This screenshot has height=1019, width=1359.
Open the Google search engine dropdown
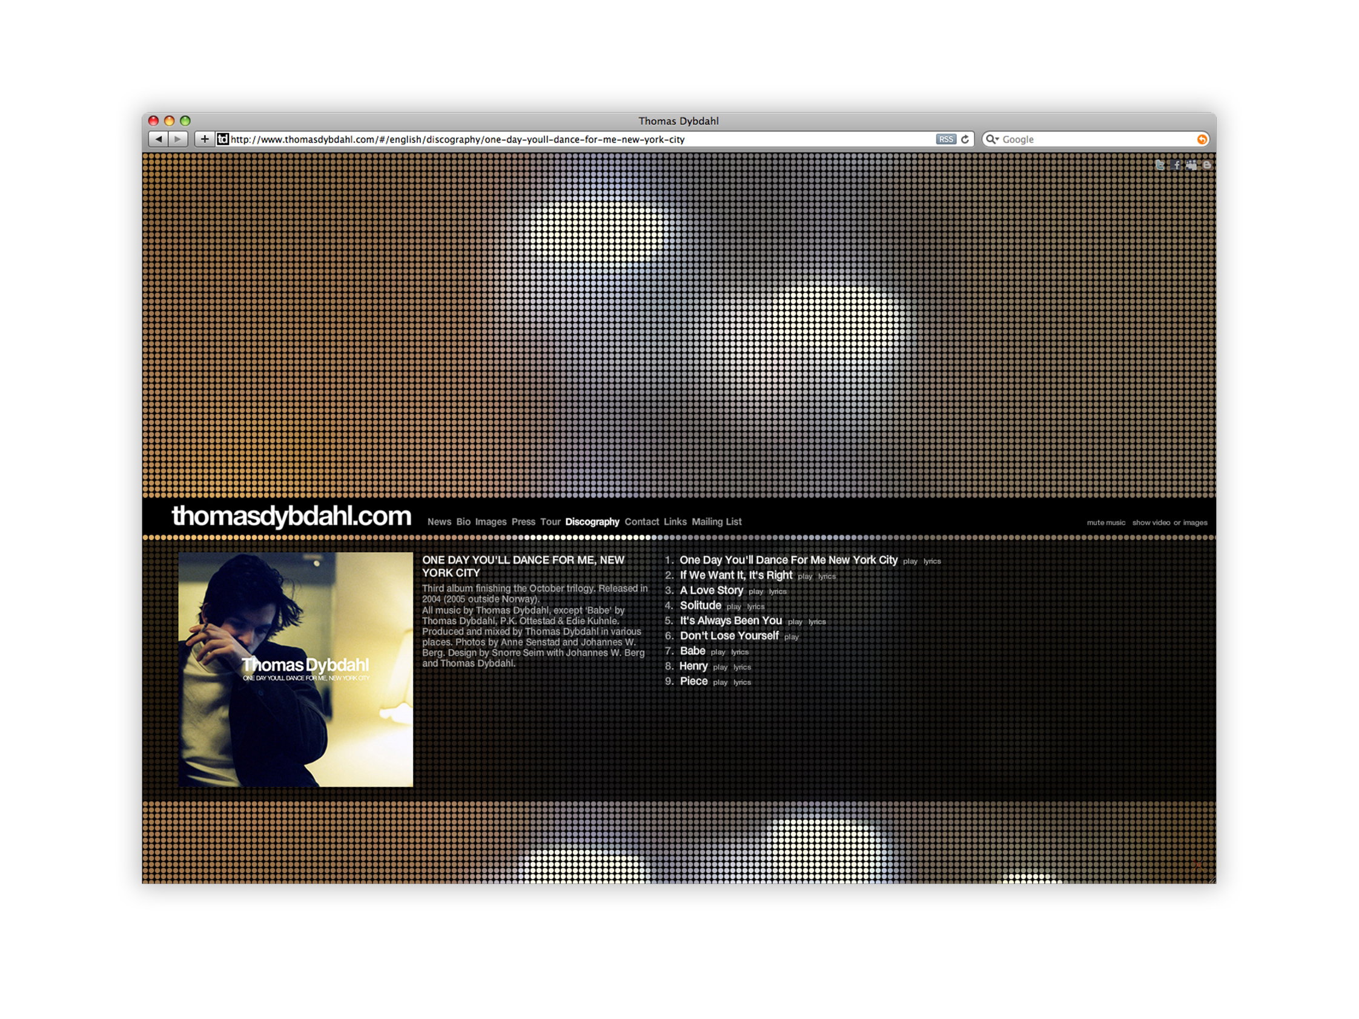coord(992,139)
